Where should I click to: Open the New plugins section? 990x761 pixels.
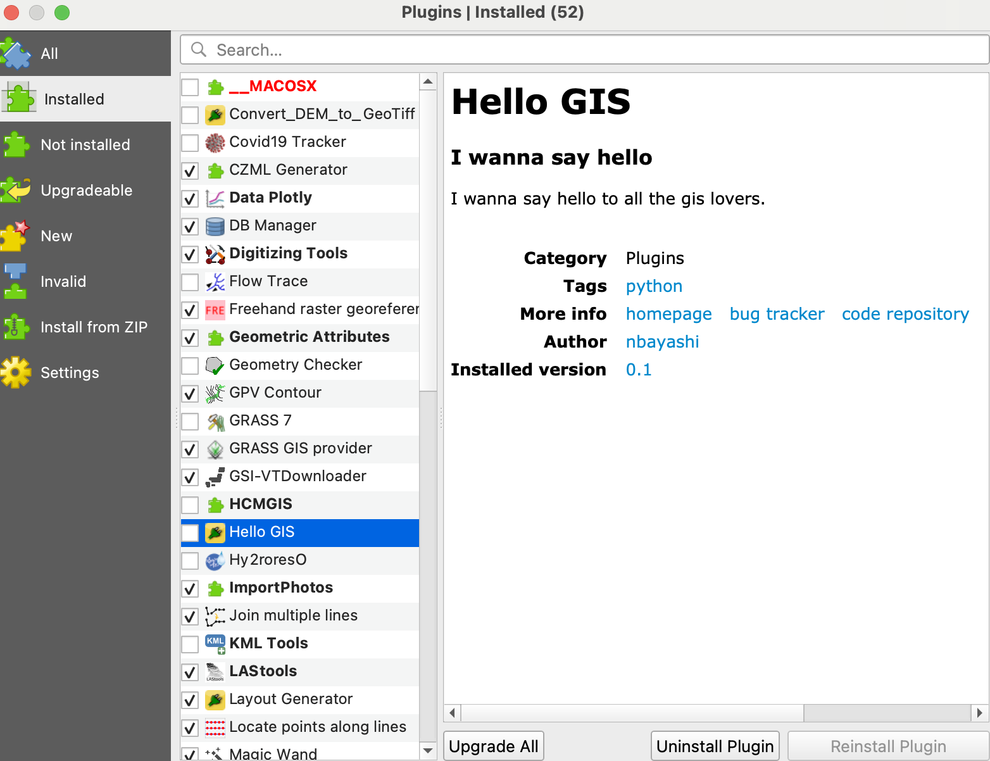[16, 236]
